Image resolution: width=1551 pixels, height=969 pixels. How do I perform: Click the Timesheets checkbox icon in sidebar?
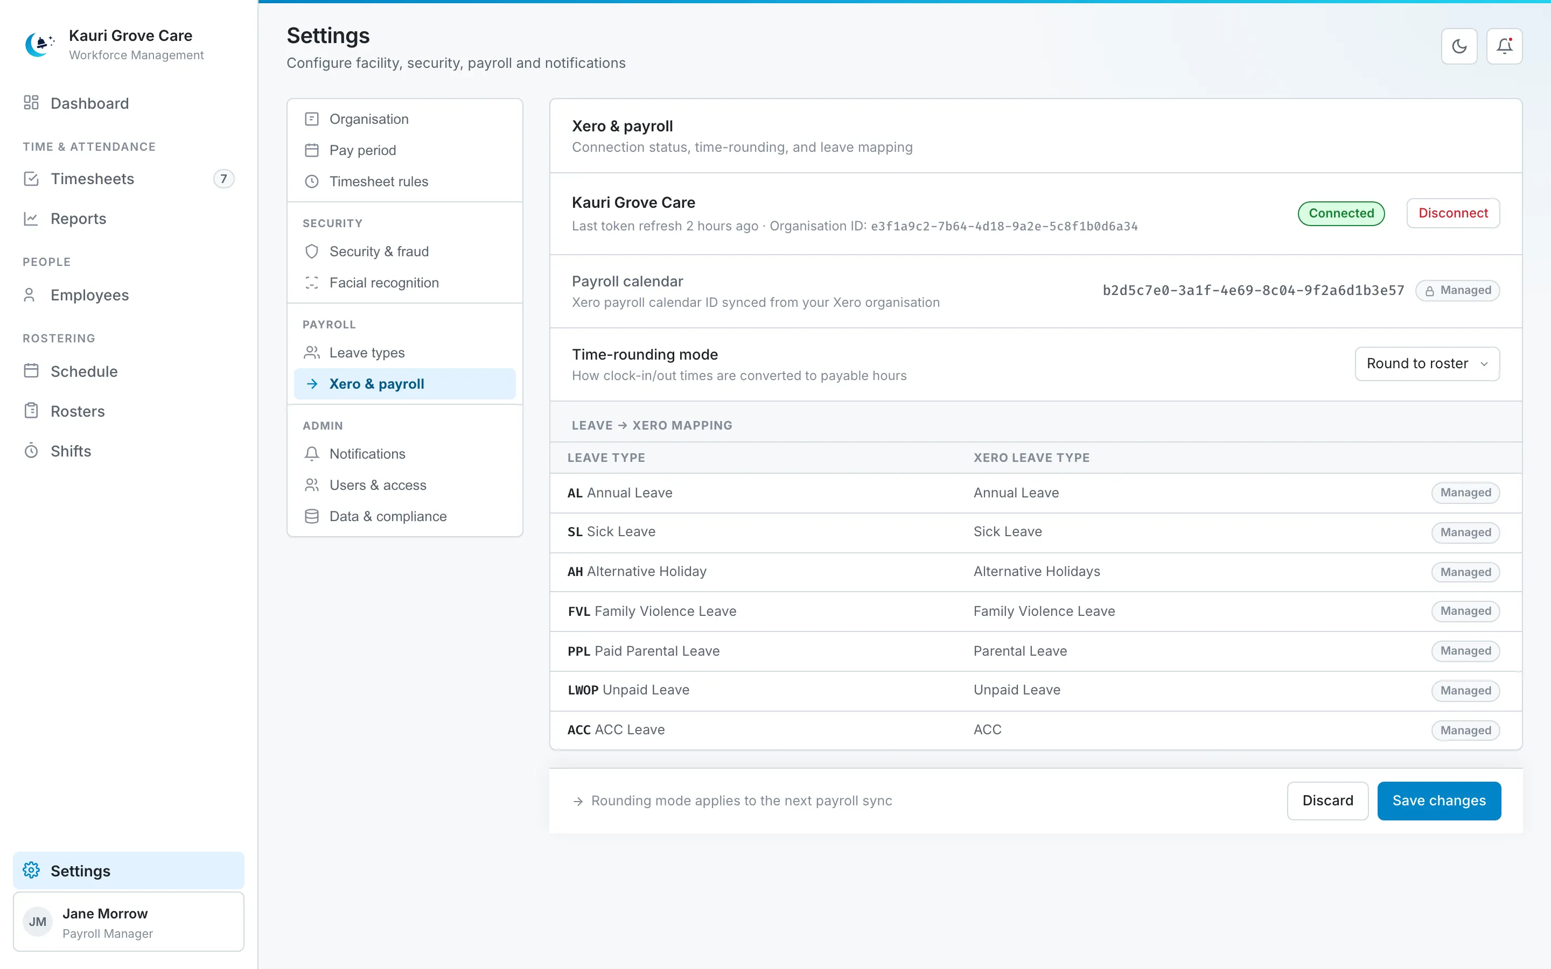coord(31,178)
